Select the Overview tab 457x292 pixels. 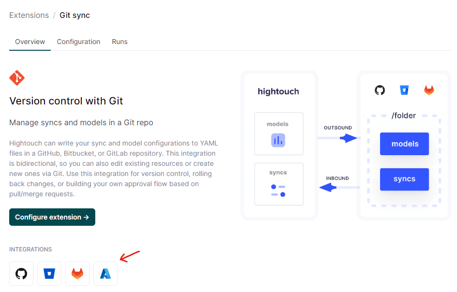coord(29,42)
